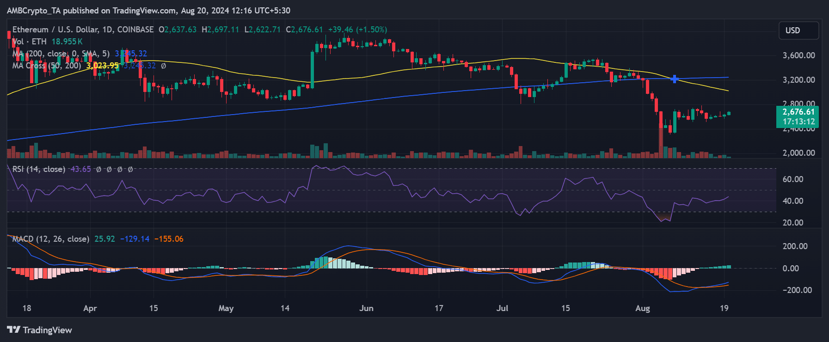Click the 14 date label on time axis

(285, 308)
